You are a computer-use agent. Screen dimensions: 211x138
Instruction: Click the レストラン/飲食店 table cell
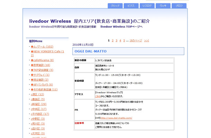[134, 60]
